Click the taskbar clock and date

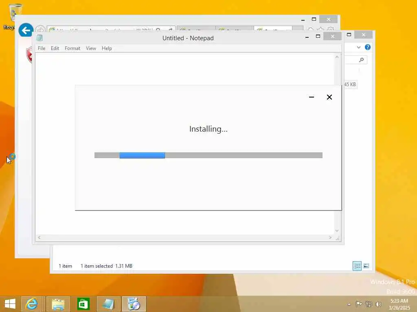click(399, 304)
